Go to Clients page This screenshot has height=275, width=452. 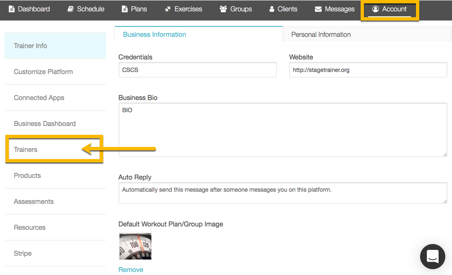tap(283, 9)
